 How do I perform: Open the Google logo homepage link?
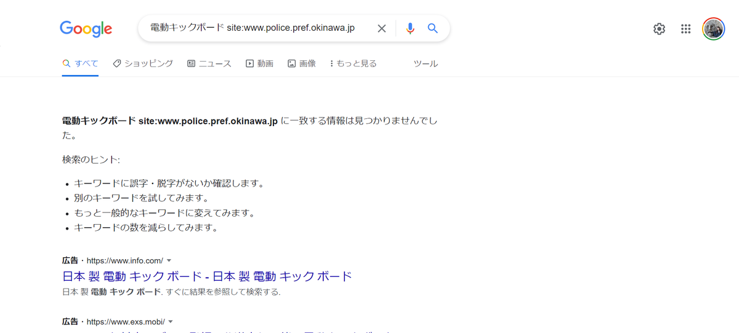click(x=86, y=28)
